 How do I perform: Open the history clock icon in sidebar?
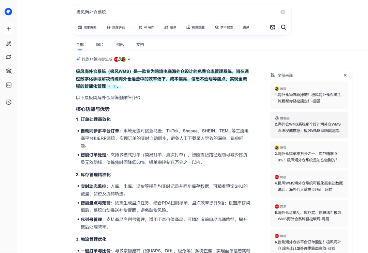point(9,102)
